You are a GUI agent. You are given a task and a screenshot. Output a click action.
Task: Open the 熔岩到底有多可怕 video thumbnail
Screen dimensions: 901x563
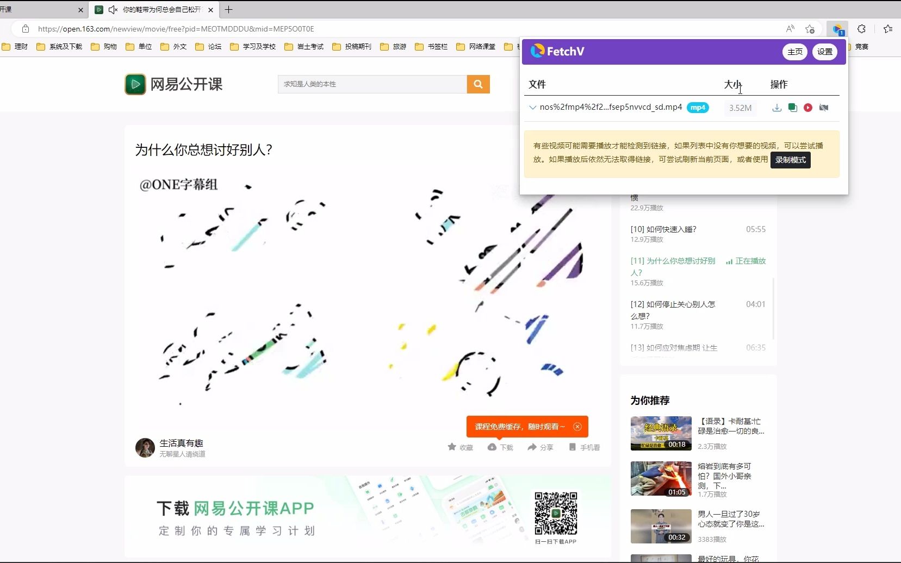click(x=661, y=479)
